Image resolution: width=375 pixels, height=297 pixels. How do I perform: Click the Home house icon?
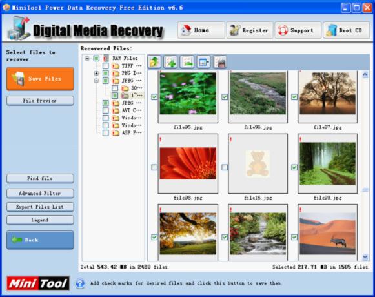(186, 30)
